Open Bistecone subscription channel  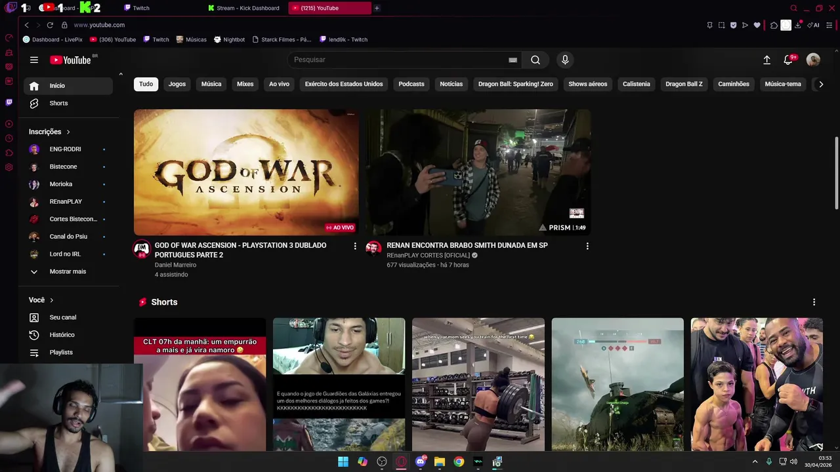click(68, 167)
